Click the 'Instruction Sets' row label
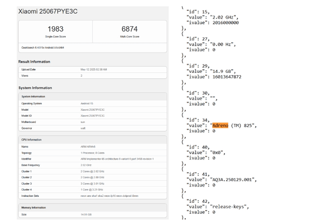The height and width of the screenshot is (222, 329). (30, 196)
